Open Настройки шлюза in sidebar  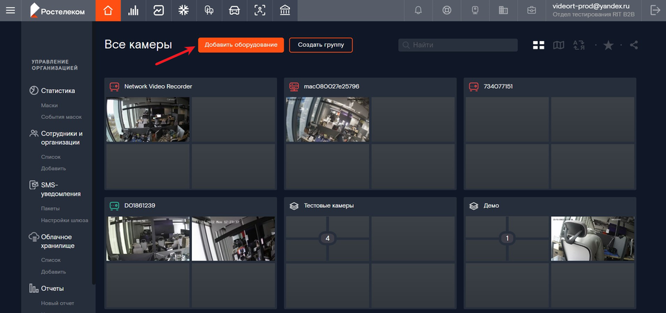tap(64, 220)
